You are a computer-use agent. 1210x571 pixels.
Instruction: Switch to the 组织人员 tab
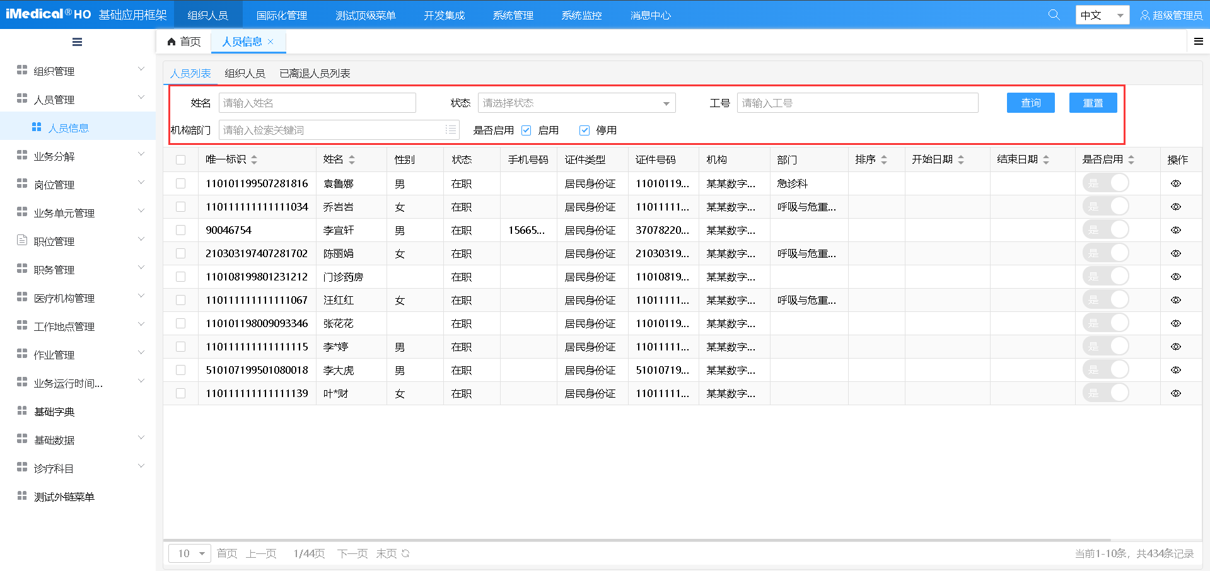click(x=245, y=73)
